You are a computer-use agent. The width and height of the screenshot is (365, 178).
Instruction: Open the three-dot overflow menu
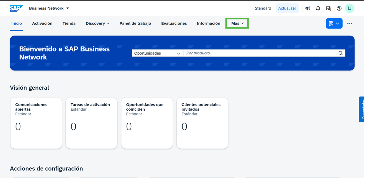[349, 23]
